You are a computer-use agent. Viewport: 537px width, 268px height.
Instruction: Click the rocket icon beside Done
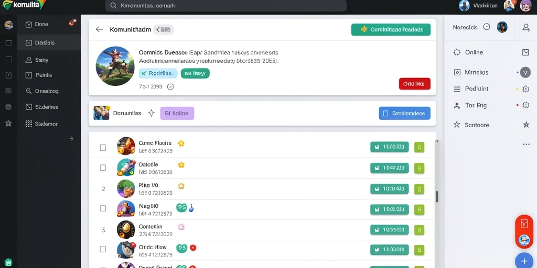[72, 22]
